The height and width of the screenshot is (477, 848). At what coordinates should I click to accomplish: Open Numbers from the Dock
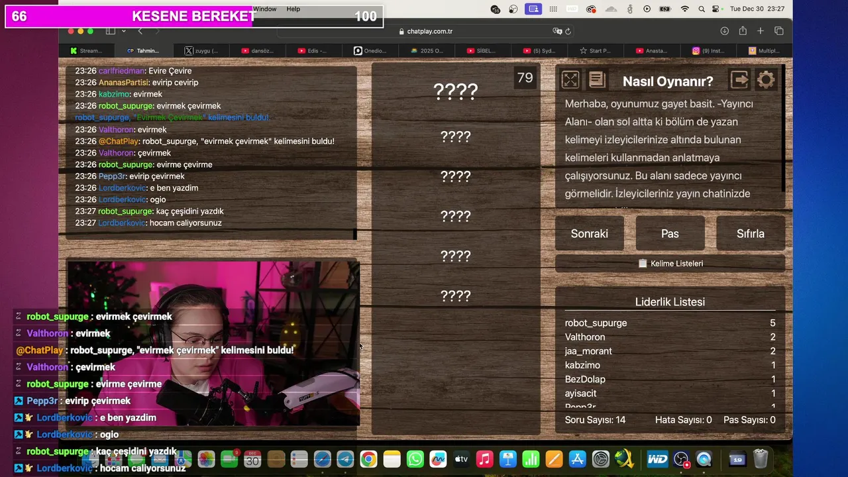(531, 459)
